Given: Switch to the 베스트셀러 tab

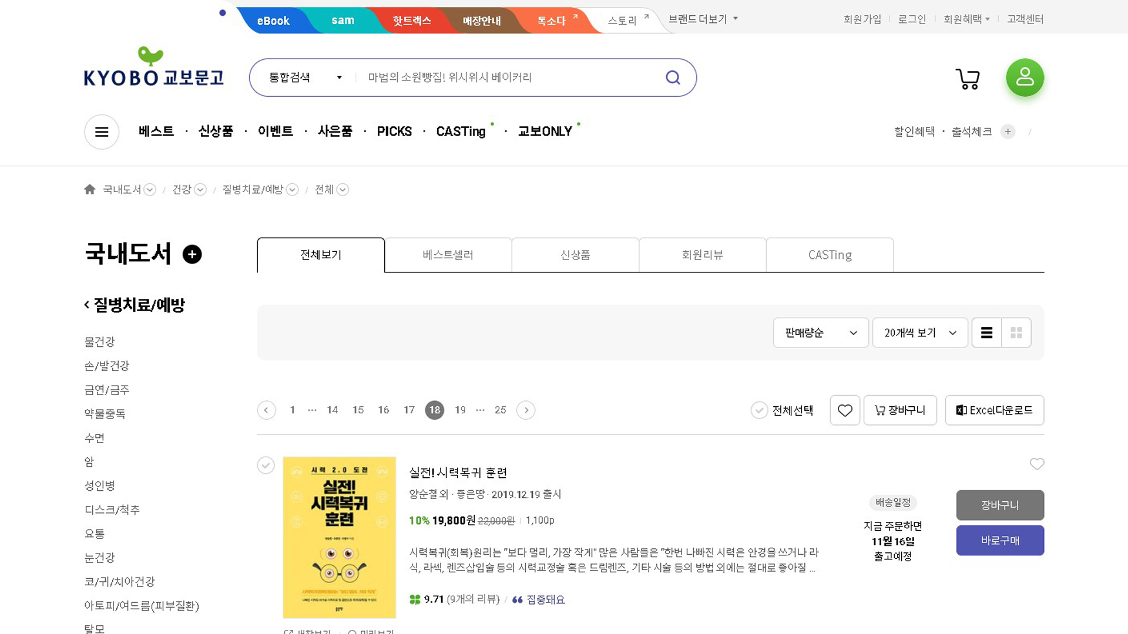Looking at the screenshot, I should 448,255.
